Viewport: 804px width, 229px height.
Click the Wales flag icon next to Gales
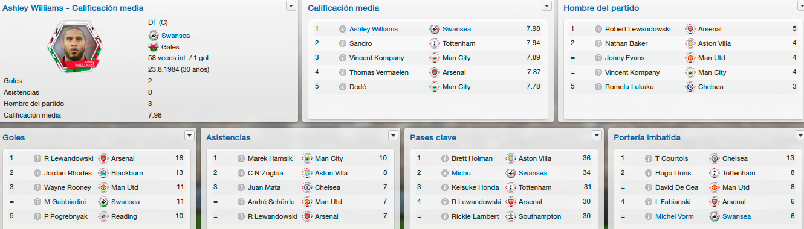tap(154, 47)
